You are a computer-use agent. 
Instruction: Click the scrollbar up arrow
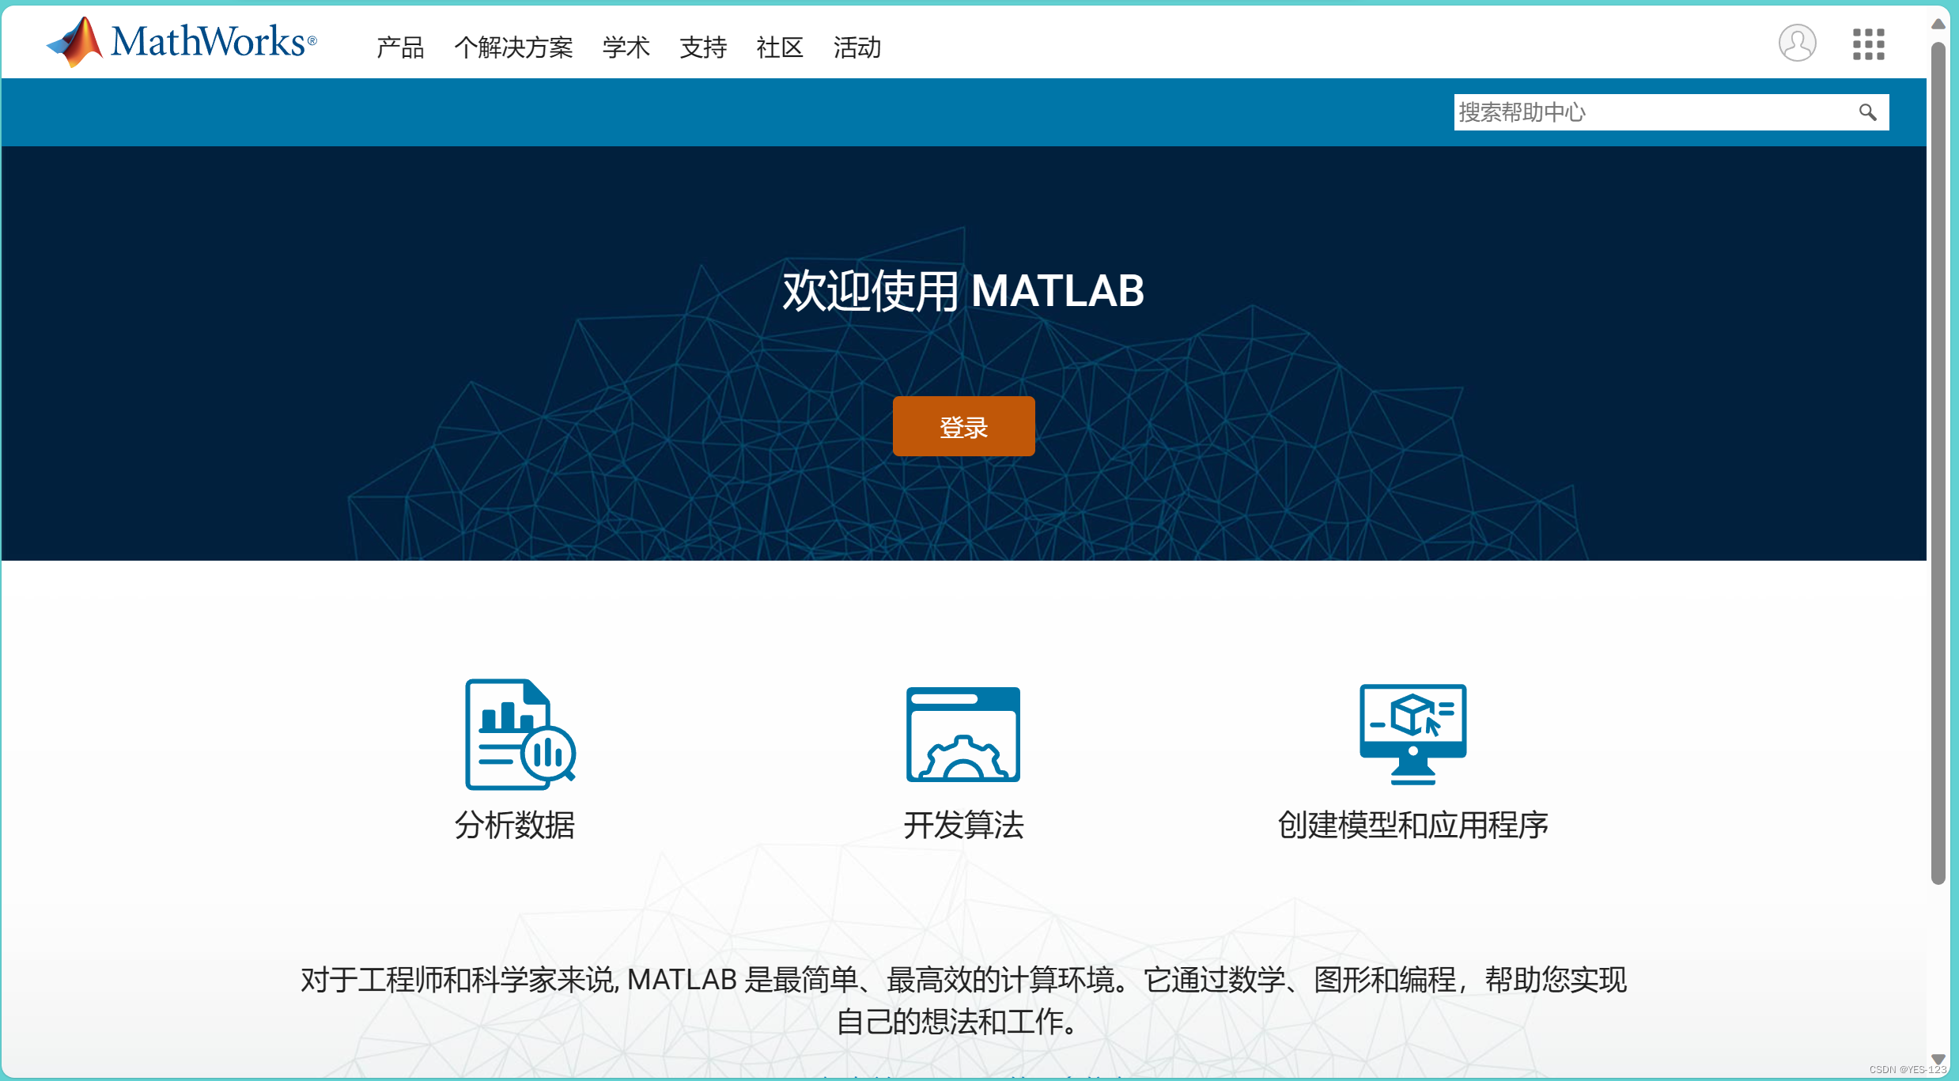tap(1938, 24)
